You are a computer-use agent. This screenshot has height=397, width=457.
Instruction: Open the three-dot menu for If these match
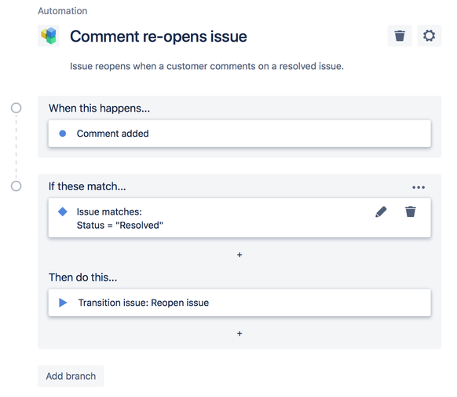419,187
